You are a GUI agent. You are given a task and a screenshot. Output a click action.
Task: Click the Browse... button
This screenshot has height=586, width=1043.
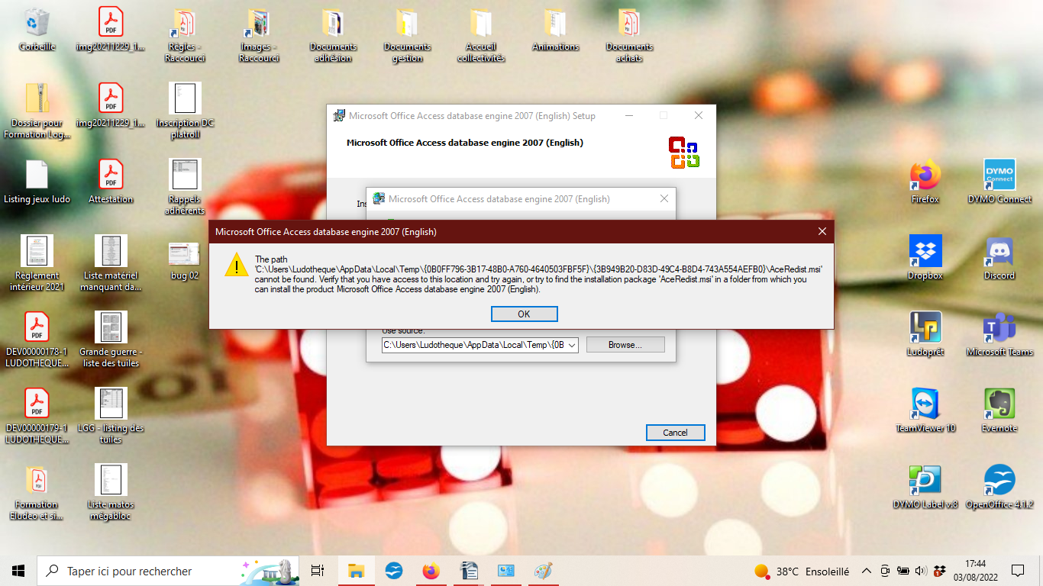[x=625, y=345]
